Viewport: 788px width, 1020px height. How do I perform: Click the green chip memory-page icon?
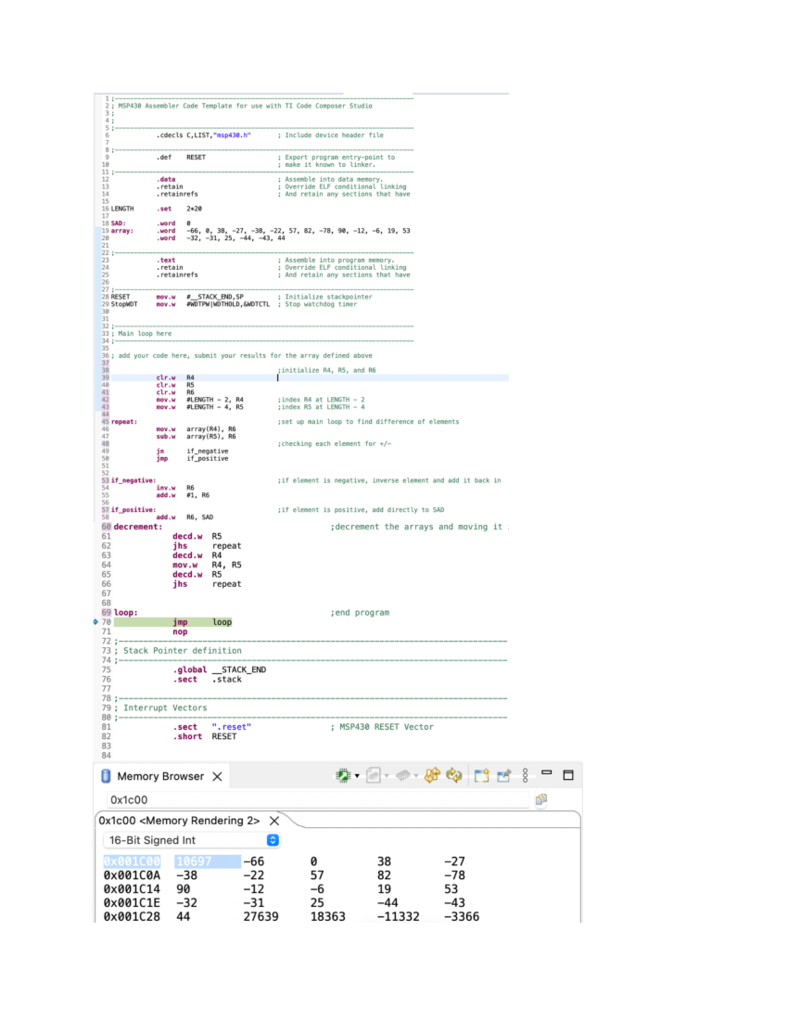343,776
